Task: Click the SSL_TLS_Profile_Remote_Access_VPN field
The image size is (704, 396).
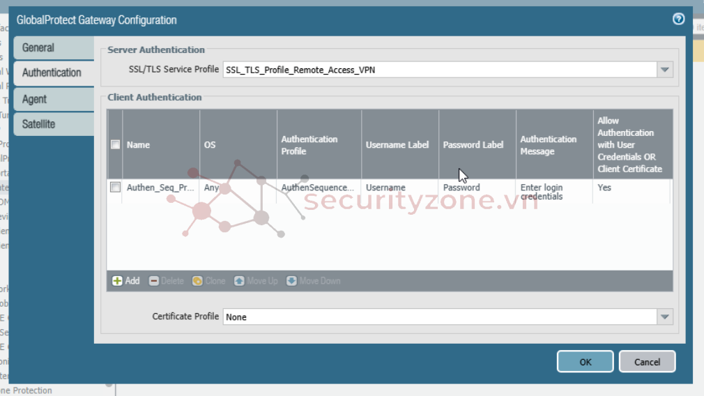Action: tap(439, 70)
